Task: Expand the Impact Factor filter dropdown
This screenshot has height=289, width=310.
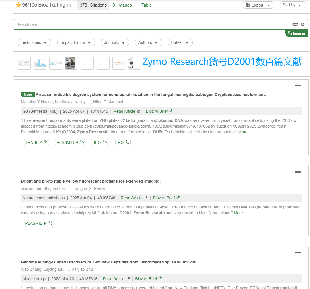Action: click(76, 42)
